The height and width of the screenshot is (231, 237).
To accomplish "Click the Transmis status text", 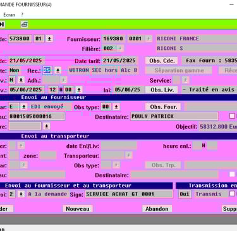I will [209, 194].
